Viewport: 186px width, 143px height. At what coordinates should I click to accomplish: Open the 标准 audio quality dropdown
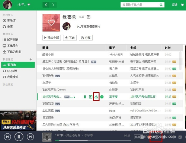click(138, 137)
